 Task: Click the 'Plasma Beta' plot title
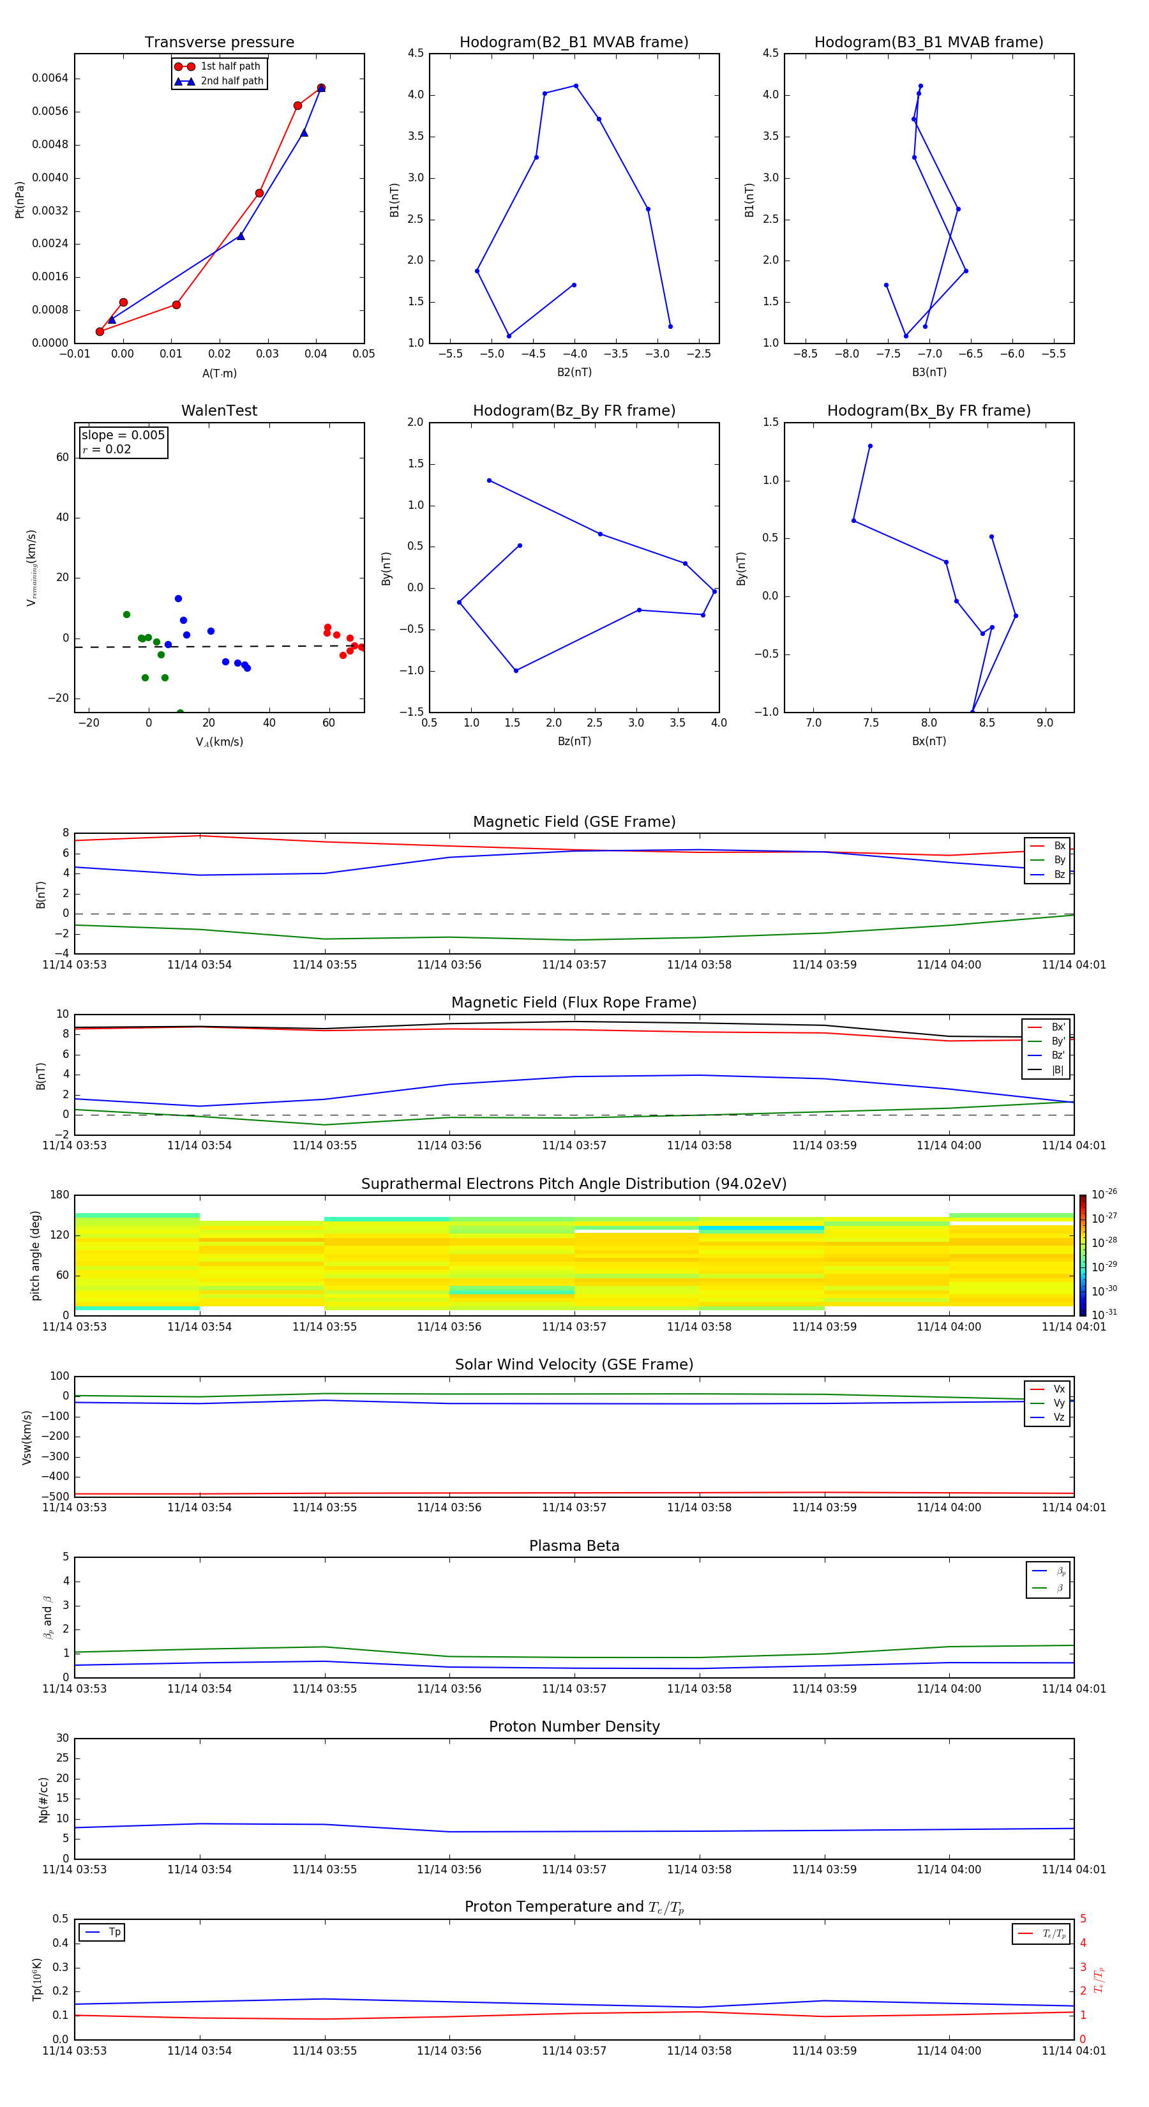(x=574, y=1546)
